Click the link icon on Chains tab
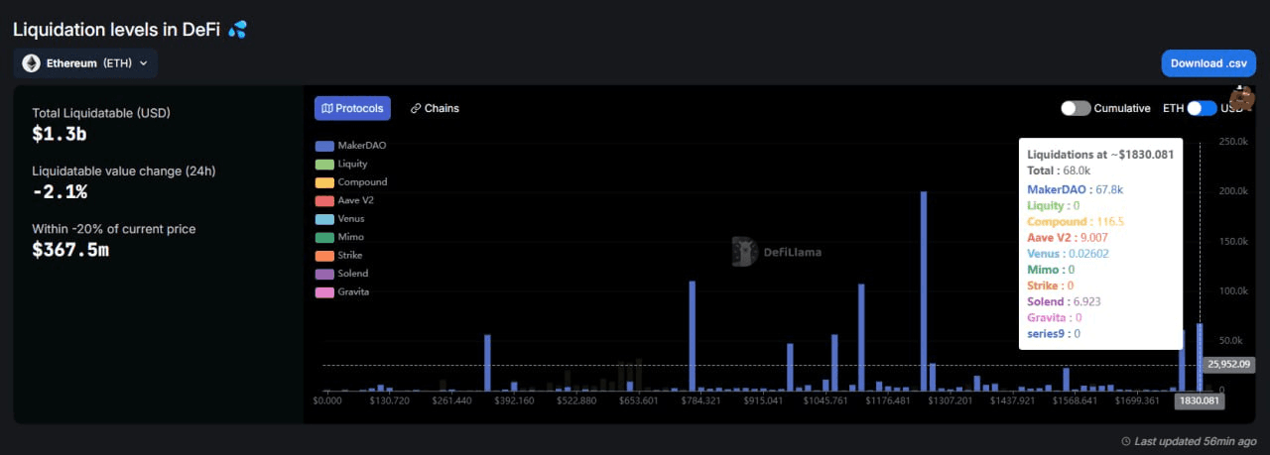Image resolution: width=1270 pixels, height=455 pixels. (x=416, y=108)
